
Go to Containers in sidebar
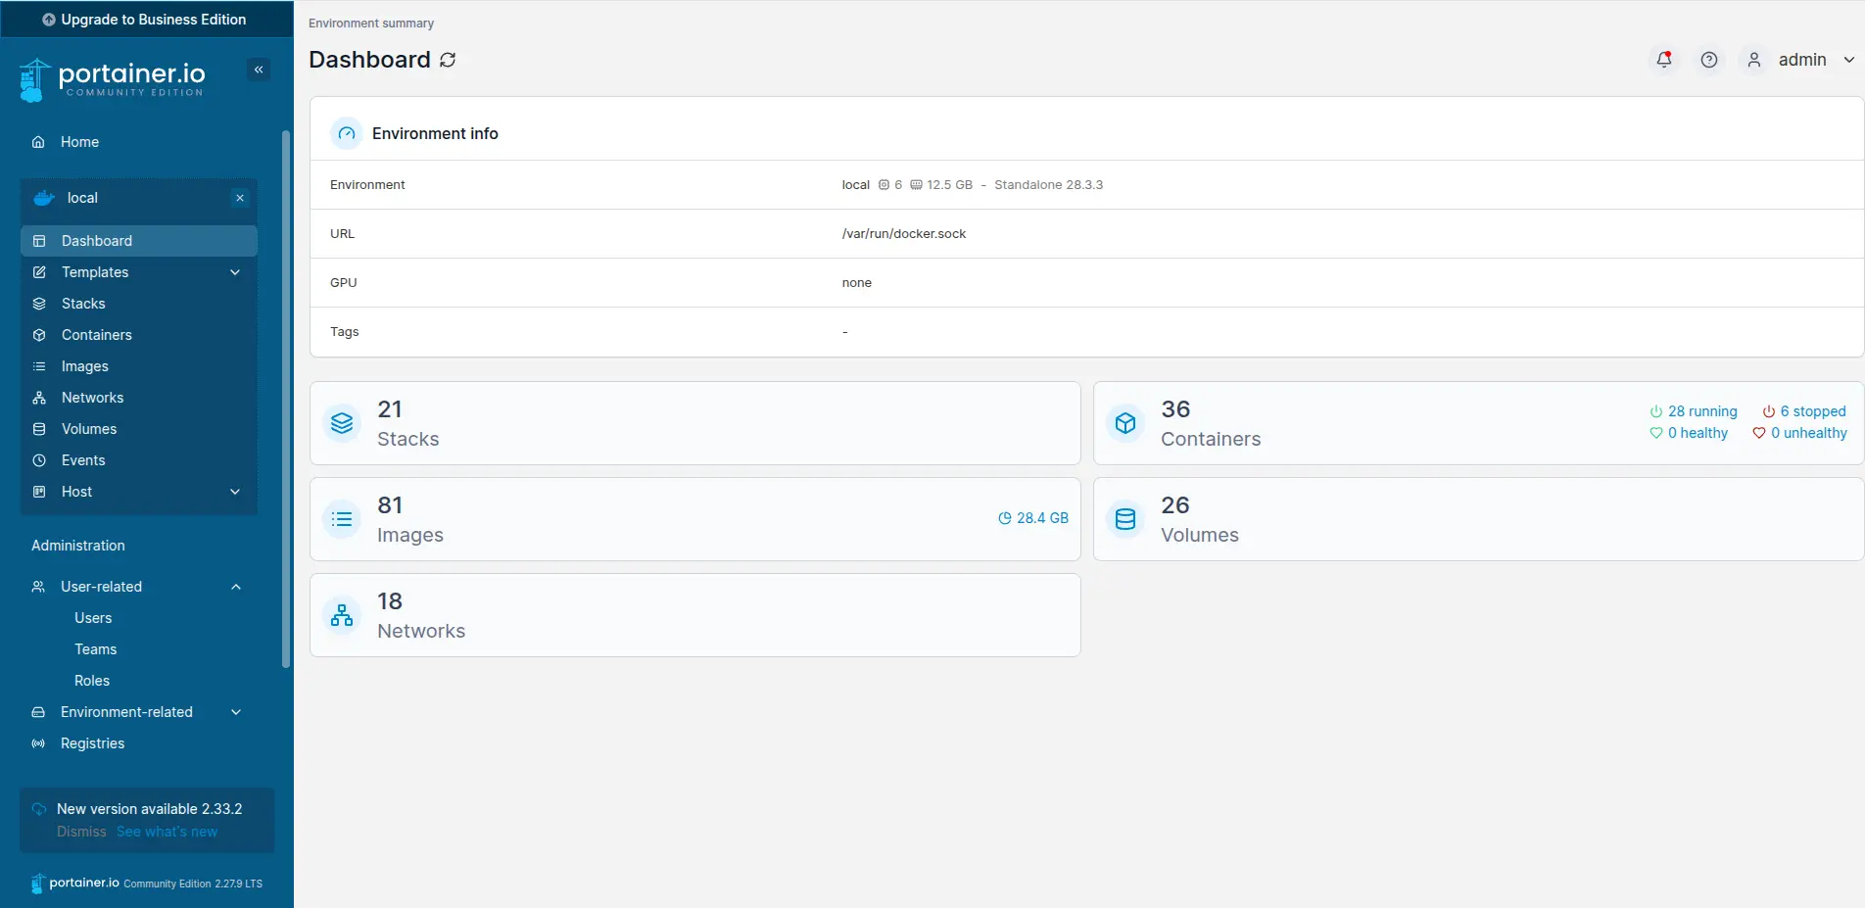(x=96, y=335)
